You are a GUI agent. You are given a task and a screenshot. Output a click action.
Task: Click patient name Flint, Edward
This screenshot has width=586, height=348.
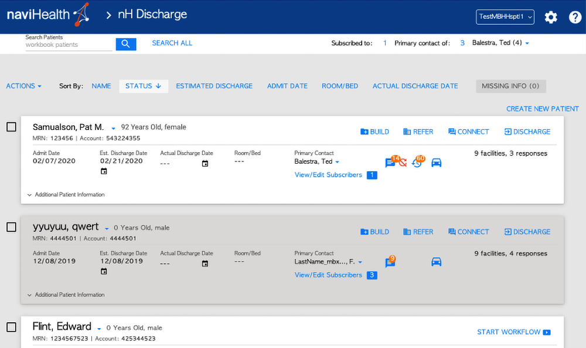tap(62, 327)
